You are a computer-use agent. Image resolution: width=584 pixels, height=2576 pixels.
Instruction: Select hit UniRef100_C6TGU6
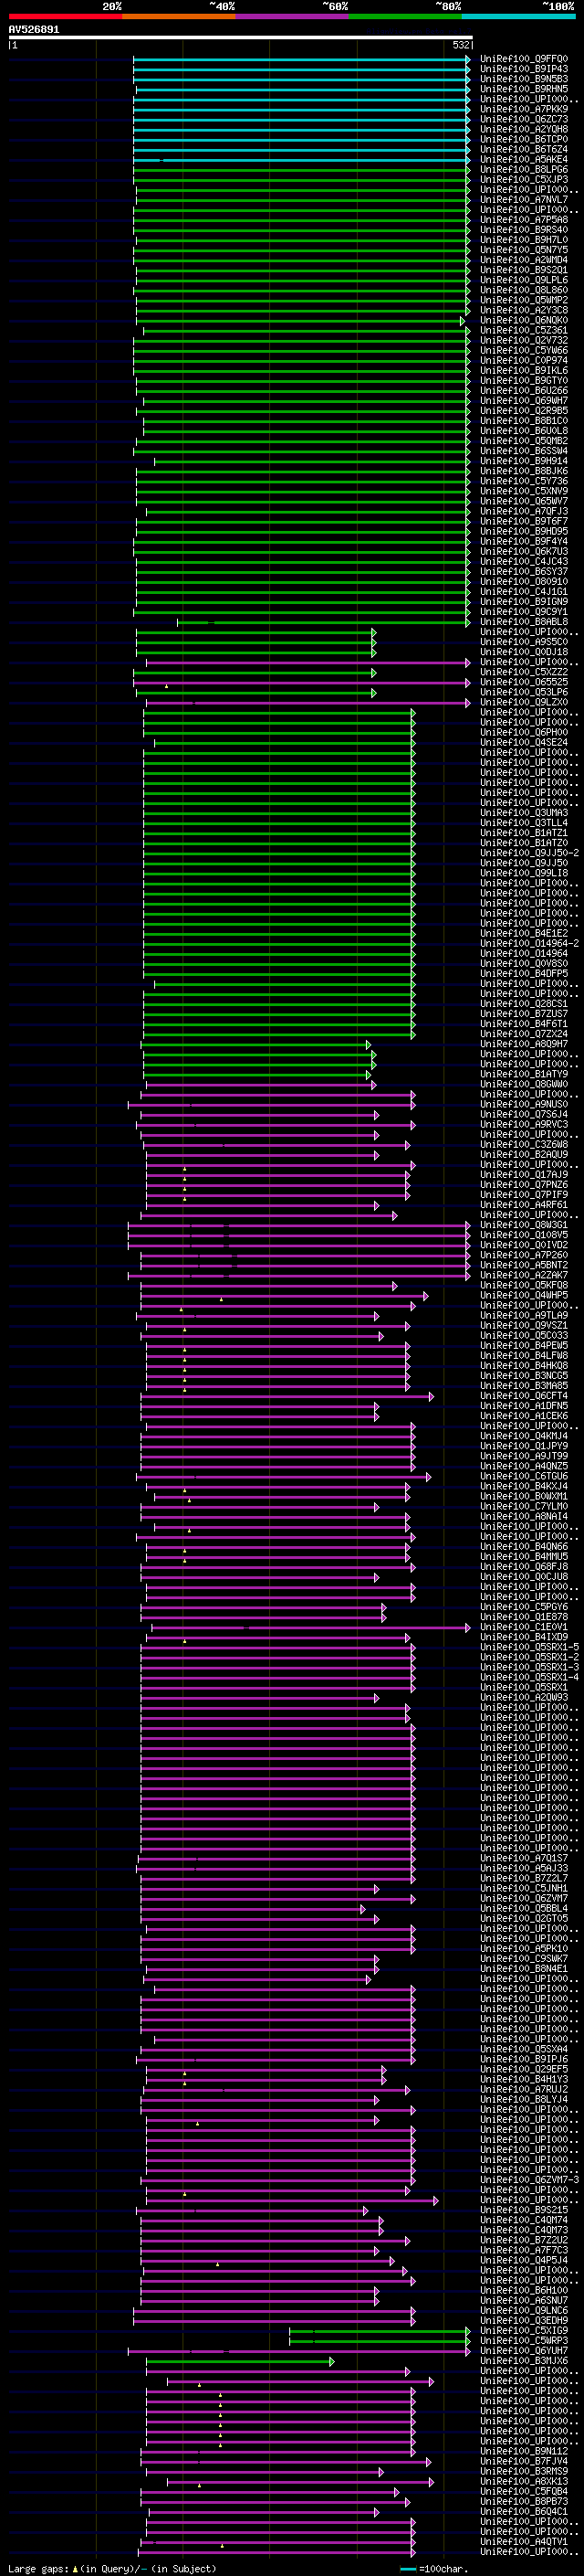point(524,1476)
